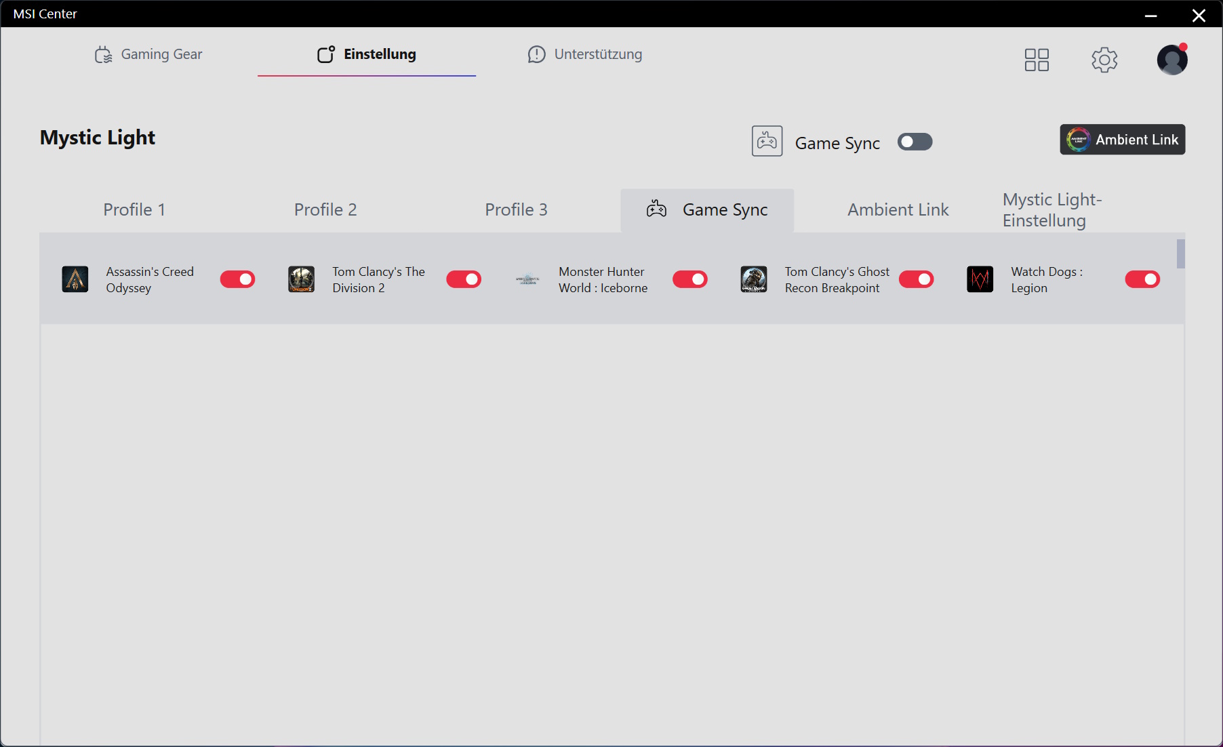Click the vertical scrollbar thumb

1180,254
